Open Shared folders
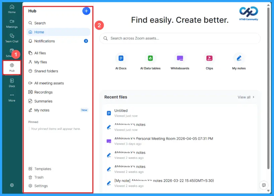This screenshot has width=274, height=196. (58, 71)
